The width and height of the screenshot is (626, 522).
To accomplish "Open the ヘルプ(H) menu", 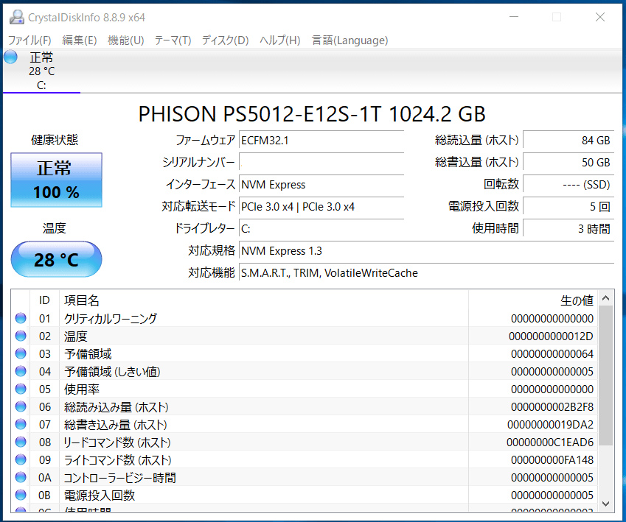I will pos(280,40).
